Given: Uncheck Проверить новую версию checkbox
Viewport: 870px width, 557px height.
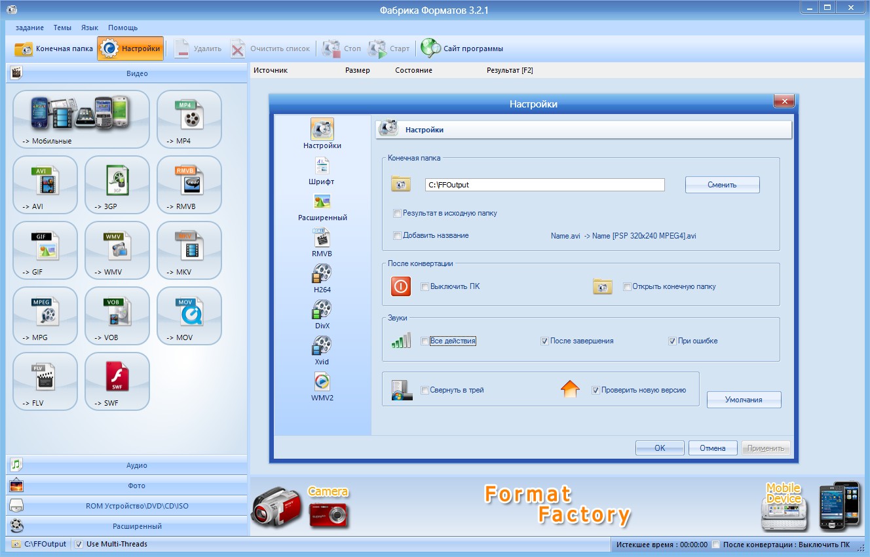Looking at the screenshot, I should [x=596, y=390].
